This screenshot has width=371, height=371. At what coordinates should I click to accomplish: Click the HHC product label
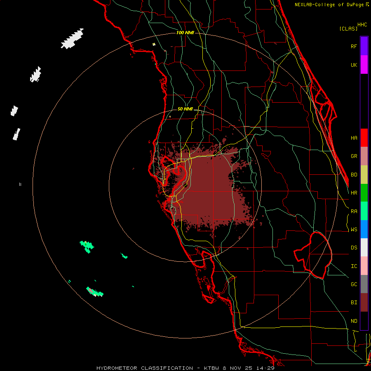coord(362,25)
